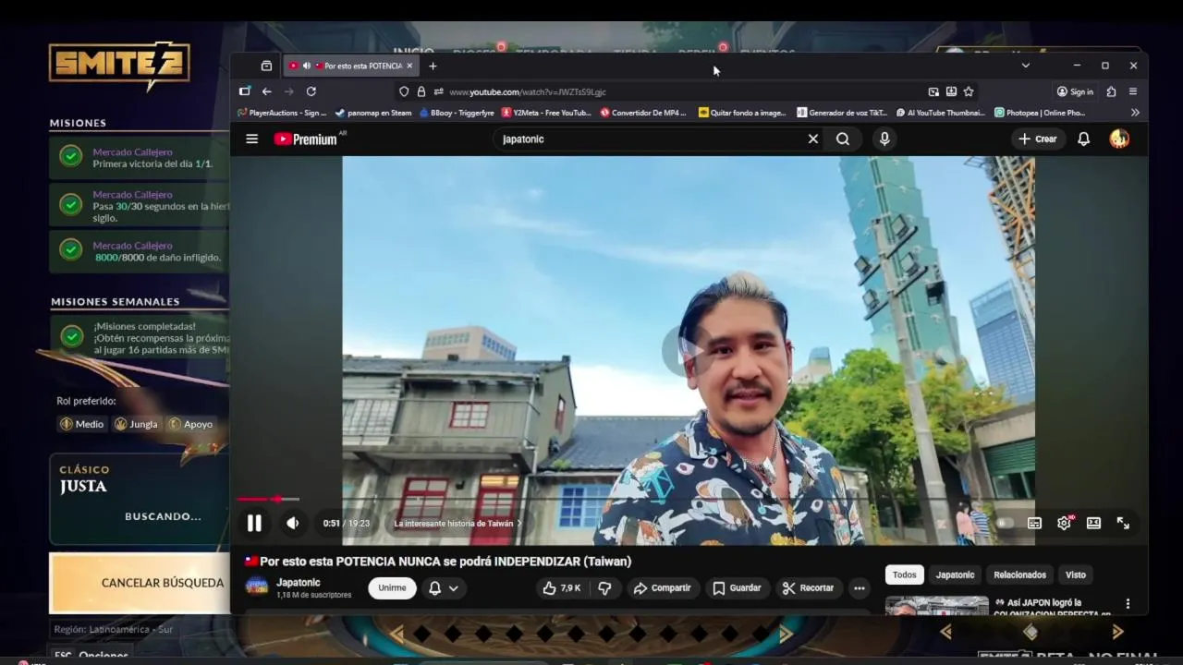Click CANCELAR BÚSQUEDA in Smite 2
The height and width of the screenshot is (665, 1183).
[x=140, y=583]
